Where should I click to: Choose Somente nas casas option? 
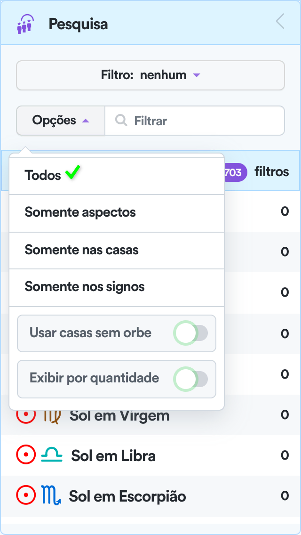pos(82,250)
